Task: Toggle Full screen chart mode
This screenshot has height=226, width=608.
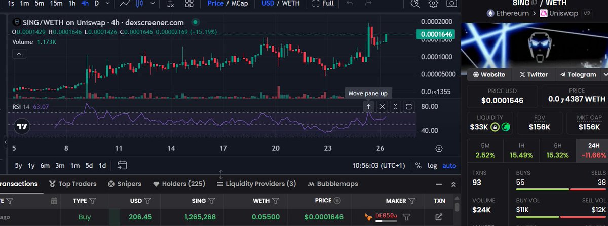Action: coord(323,3)
